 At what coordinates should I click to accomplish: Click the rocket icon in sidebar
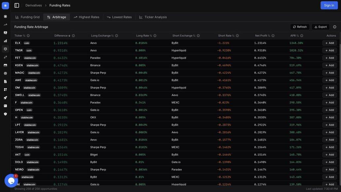click(5, 98)
